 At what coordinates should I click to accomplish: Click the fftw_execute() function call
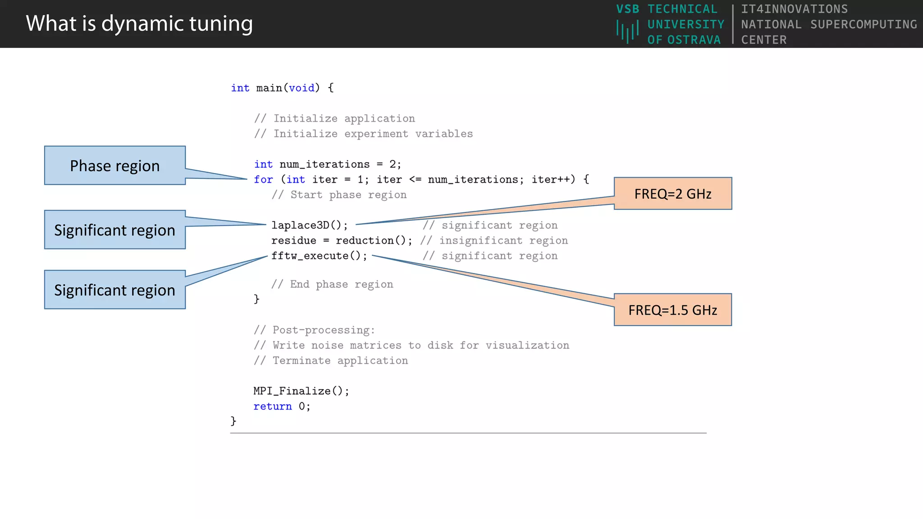(x=319, y=256)
